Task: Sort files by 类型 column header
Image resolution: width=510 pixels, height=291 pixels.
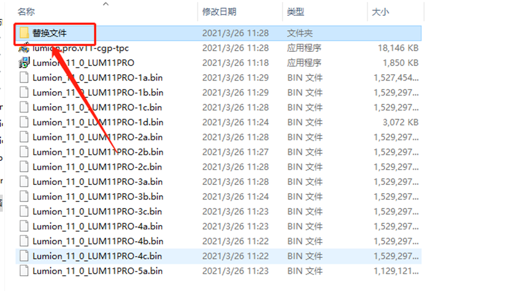Action: [295, 12]
